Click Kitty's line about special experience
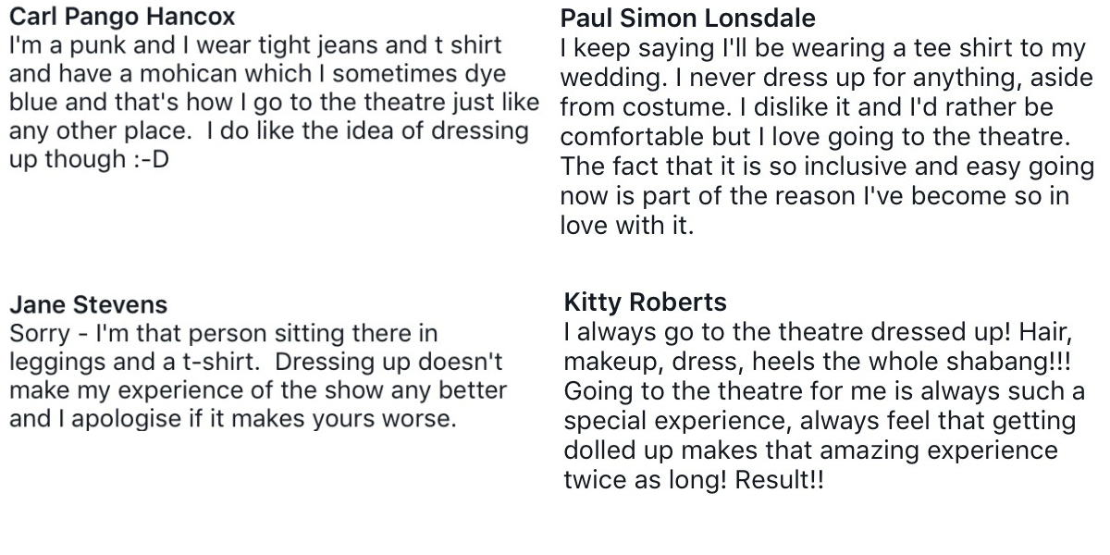 click(820, 421)
